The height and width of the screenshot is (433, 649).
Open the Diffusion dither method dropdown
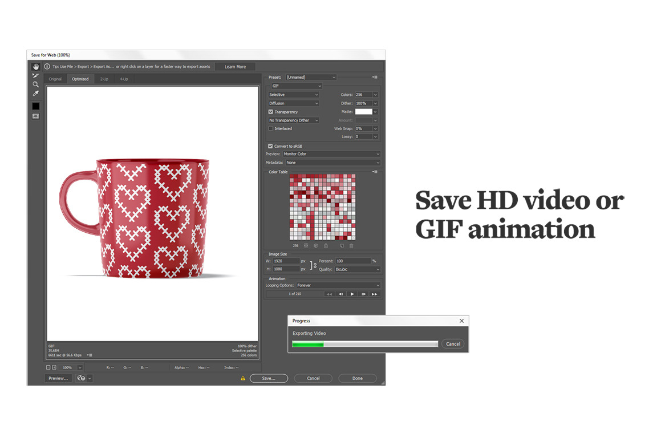[x=294, y=103]
